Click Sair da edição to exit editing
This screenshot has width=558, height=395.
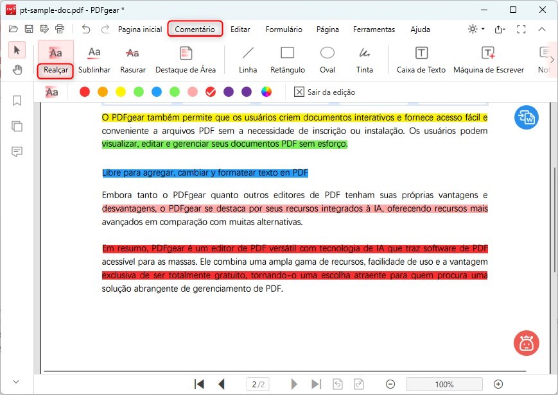324,92
